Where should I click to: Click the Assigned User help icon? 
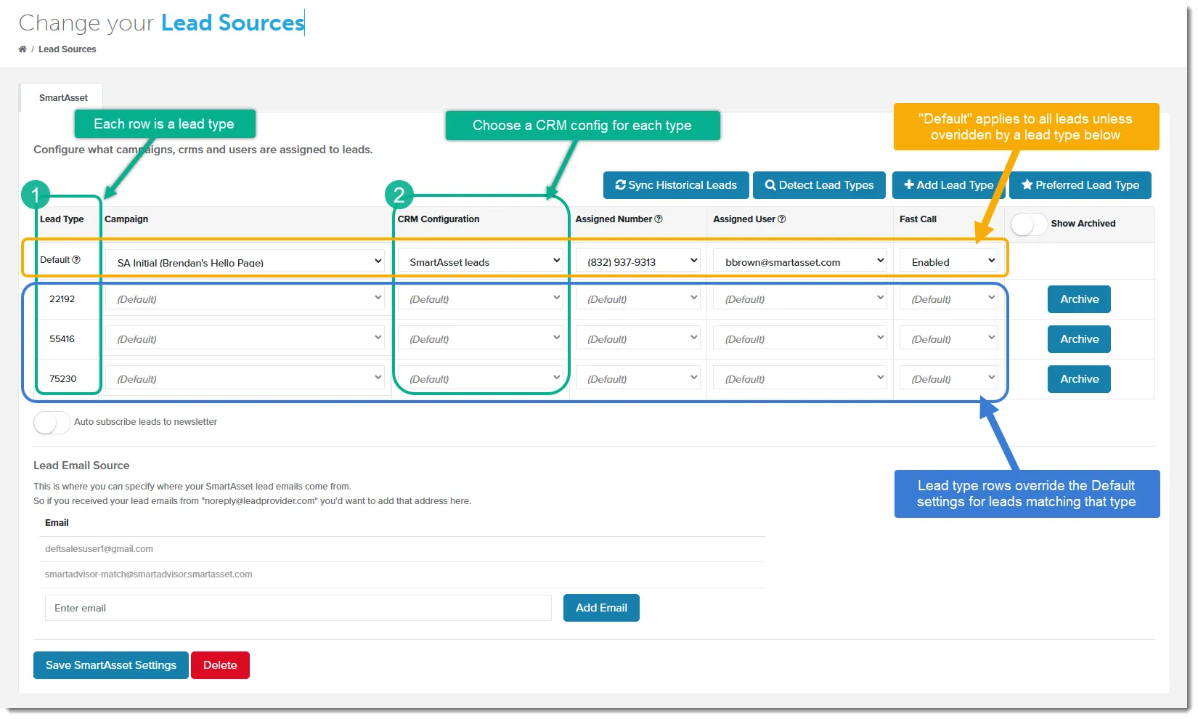pos(782,219)
